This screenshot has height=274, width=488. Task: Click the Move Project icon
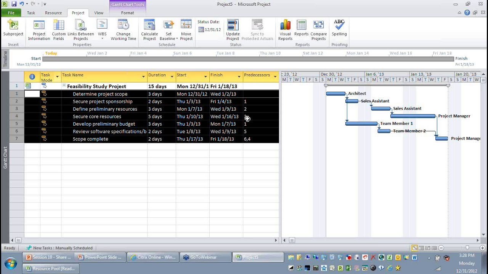186,25
